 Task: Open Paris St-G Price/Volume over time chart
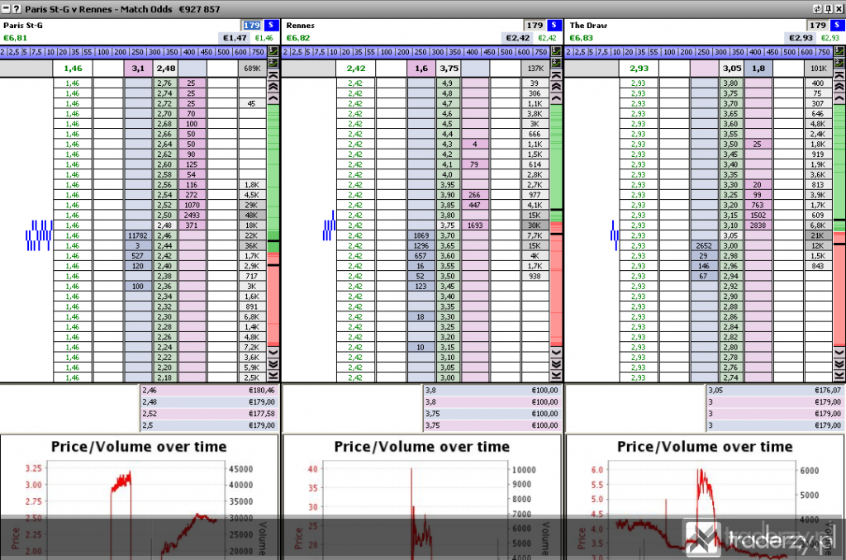click(139, 497)
